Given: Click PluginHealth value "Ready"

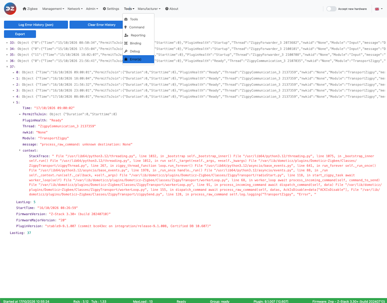Looking at the screenshot, I should pos(56,121).
